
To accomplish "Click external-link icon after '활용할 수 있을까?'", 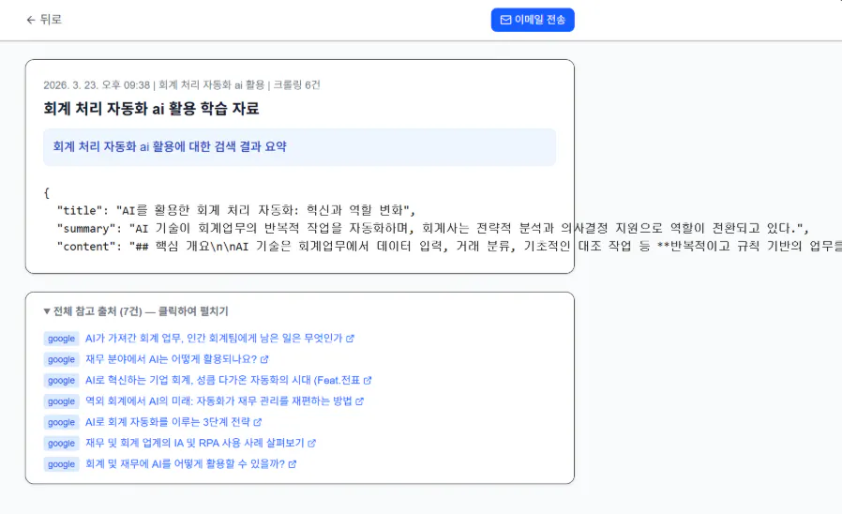I will 293,464.
